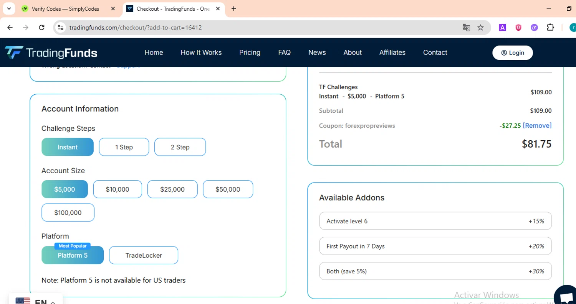Remove the forexproreviews coupon

[x=537, y=125]
